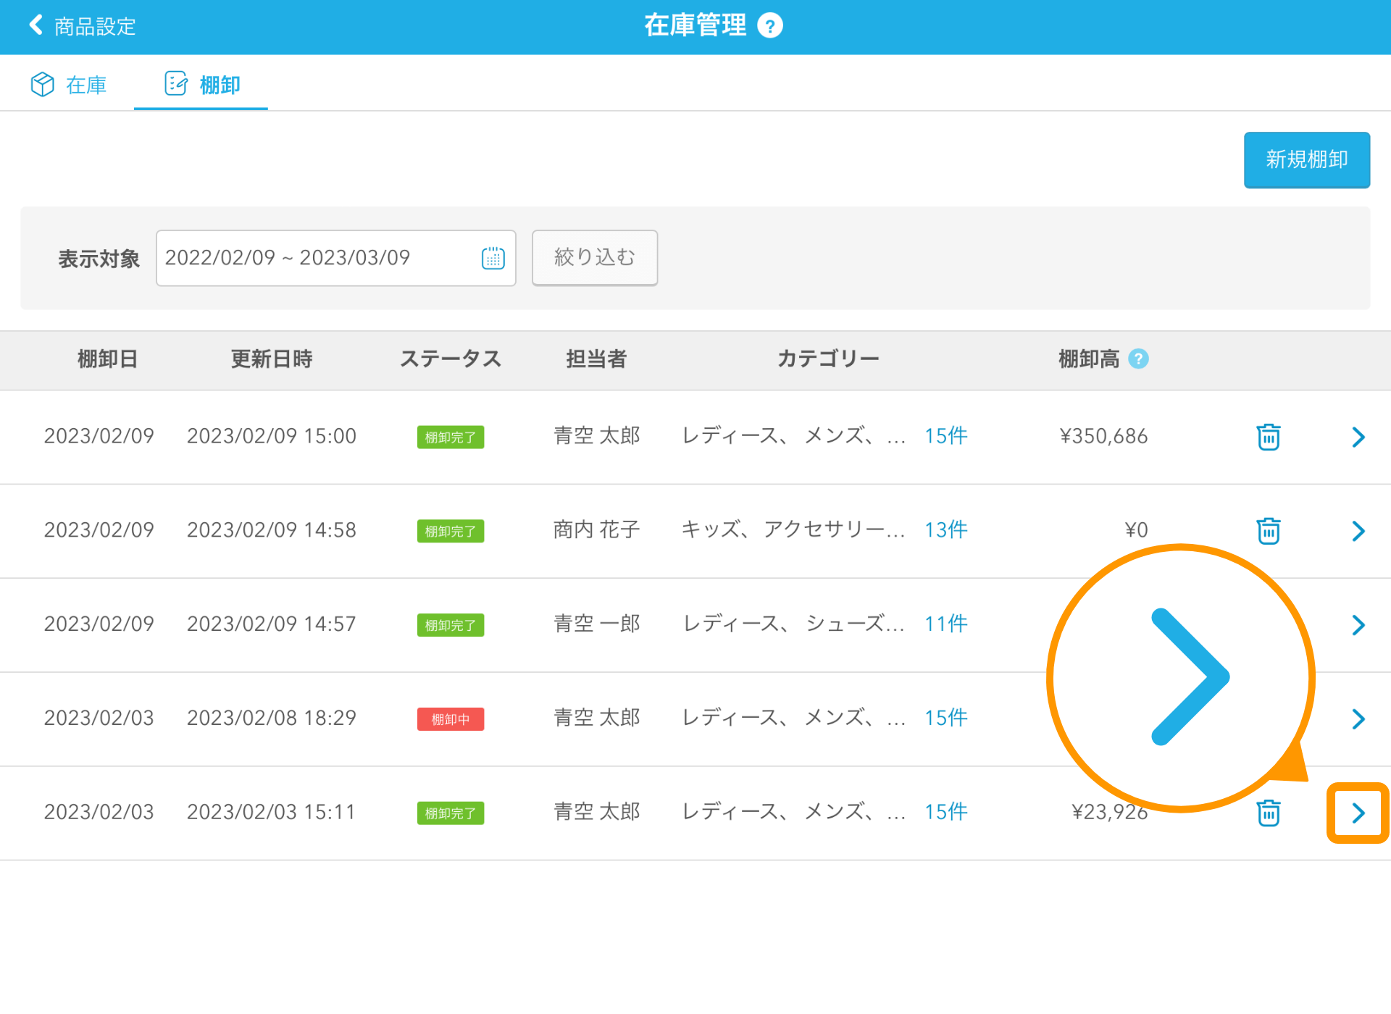This screenshot has width=1391, height=1014.
Task: Expand the 棚卸中 in-progress stocktake row
Action: pyautogui.click(x=1358, y=718)
